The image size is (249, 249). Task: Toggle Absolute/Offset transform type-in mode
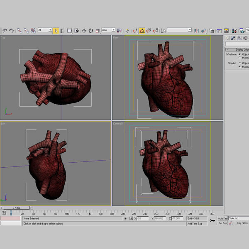pos(131,218)
